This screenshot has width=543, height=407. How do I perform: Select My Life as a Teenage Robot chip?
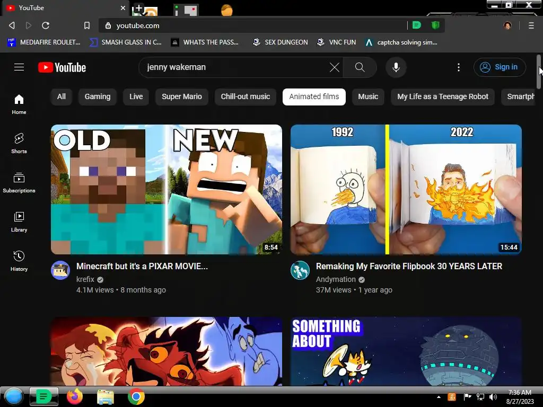(443, 96)
